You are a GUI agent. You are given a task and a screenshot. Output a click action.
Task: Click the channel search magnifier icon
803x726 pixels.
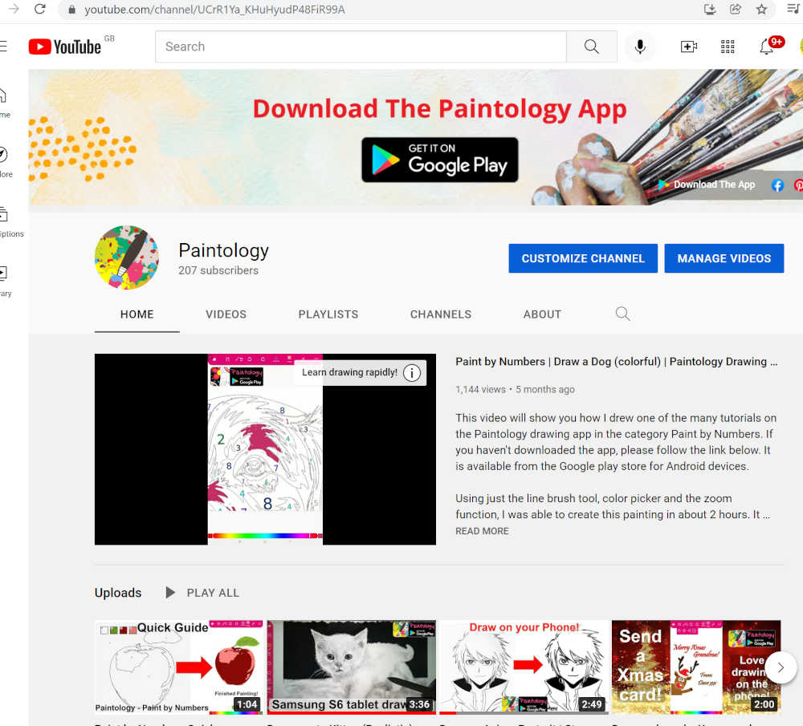(622, 314)
